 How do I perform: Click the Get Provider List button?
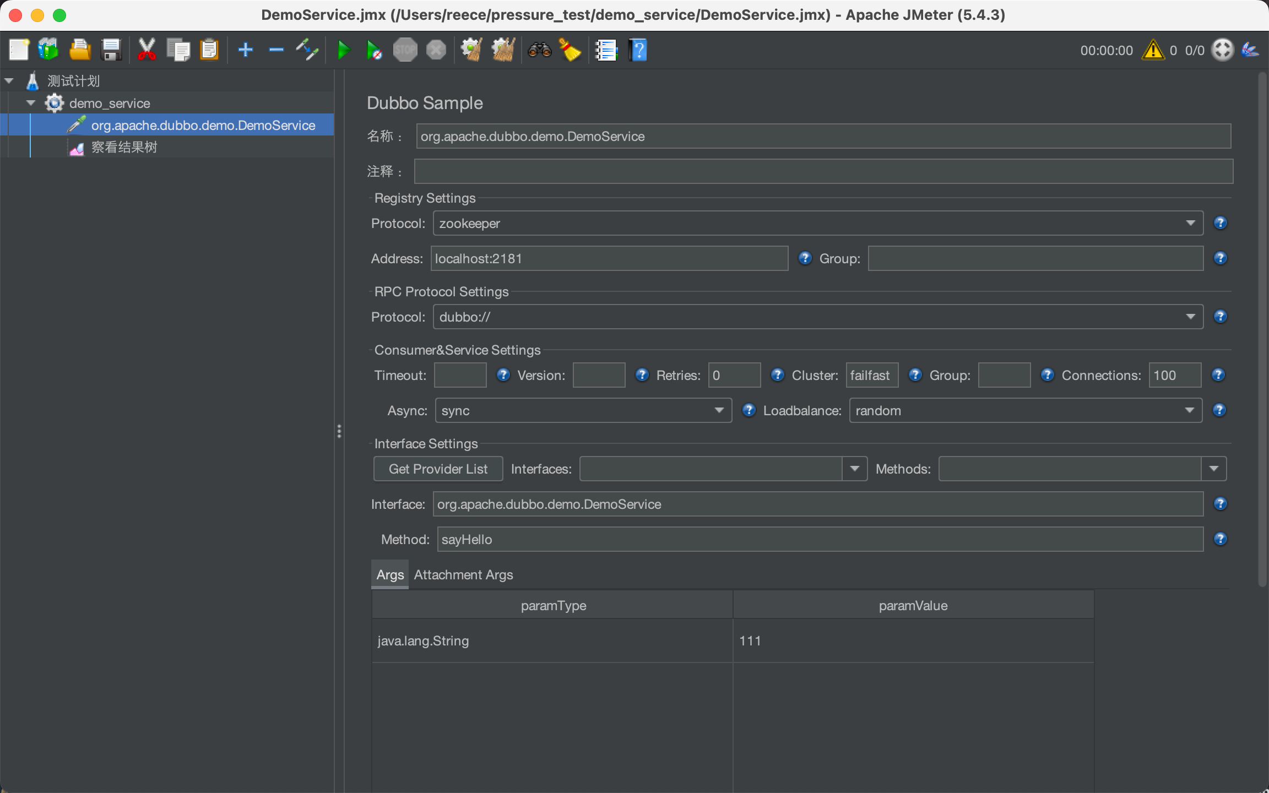point(438,469)
